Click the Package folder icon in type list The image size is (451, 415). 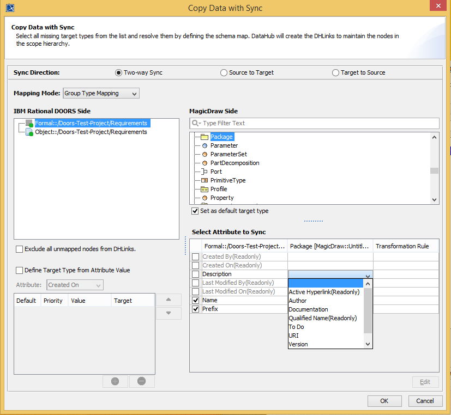tap(205, 137)
